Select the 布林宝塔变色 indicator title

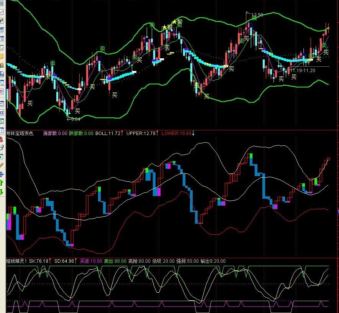(x=20, y=133)
